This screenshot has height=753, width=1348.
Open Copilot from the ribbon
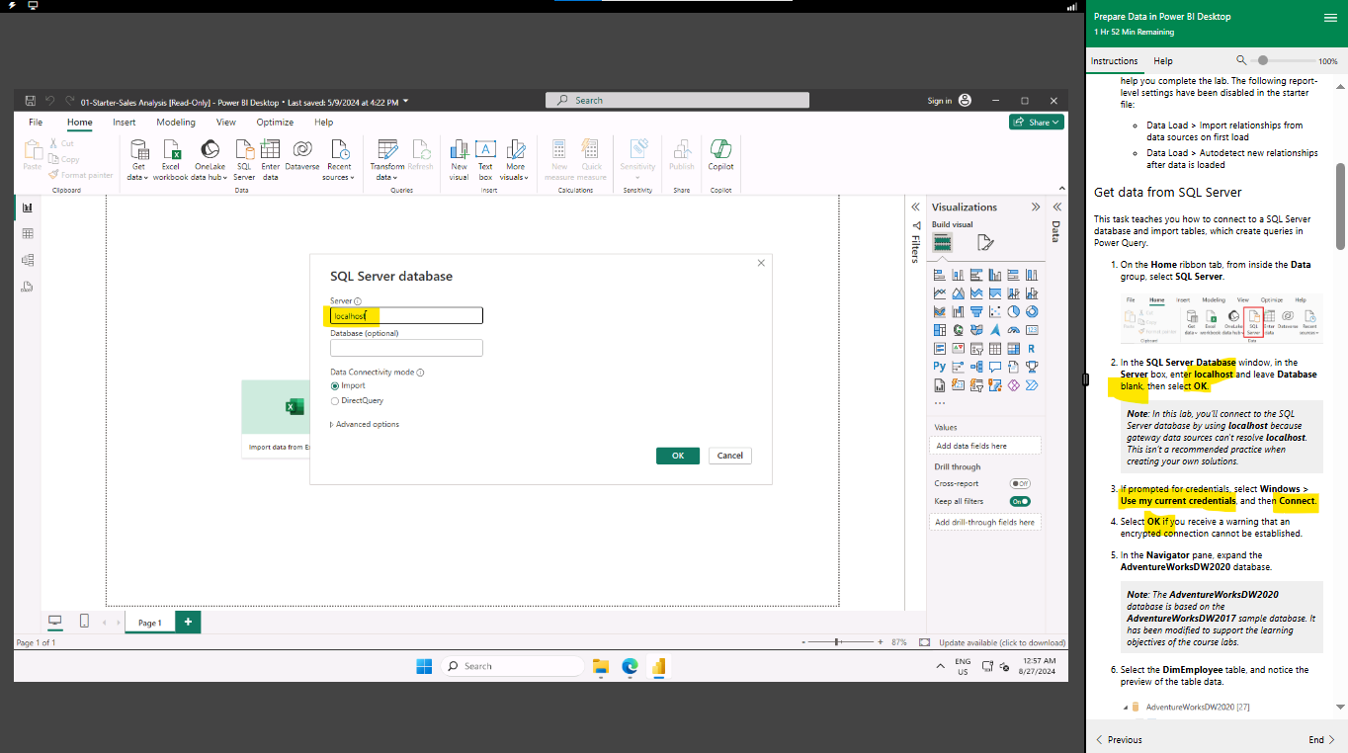[x=720, y=154]
